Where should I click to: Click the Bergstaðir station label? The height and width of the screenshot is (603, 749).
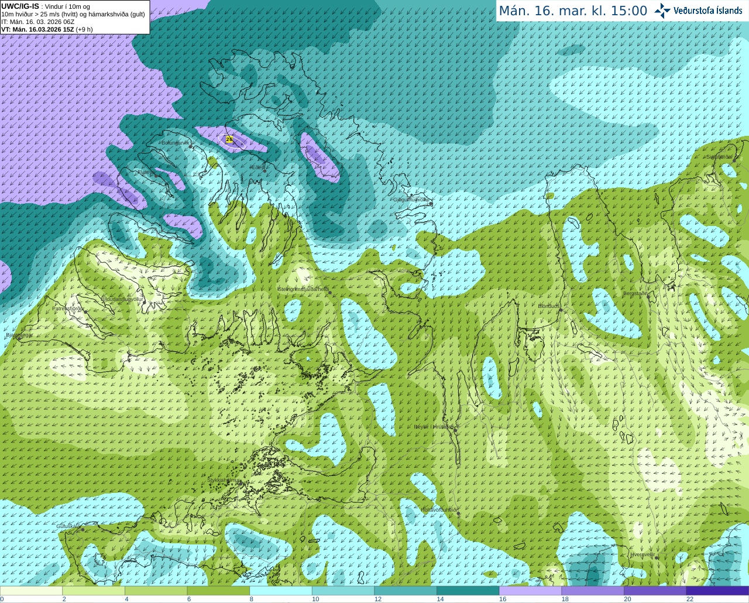pyautogui.click(x=635, y=293)
